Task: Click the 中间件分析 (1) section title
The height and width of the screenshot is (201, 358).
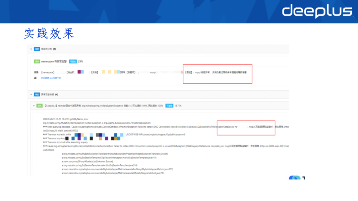Action: click(x=48, y=49)
